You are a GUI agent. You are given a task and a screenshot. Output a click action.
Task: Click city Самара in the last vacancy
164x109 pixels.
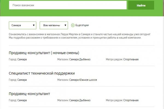[22, 100]
